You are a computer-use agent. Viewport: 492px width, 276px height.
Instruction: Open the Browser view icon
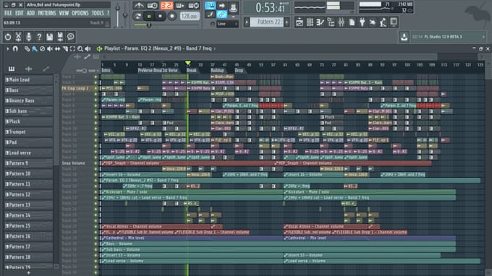[331, 22]
